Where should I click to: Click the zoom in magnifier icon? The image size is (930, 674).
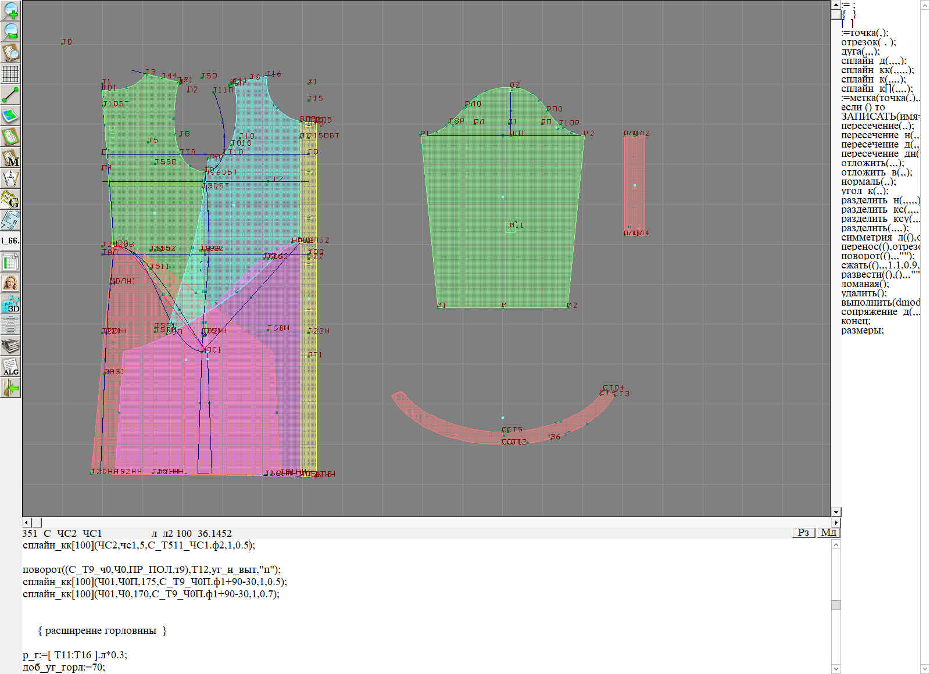[x=10, y=10]
